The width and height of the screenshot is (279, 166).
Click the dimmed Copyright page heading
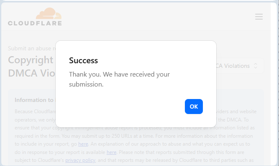point(31,60)
